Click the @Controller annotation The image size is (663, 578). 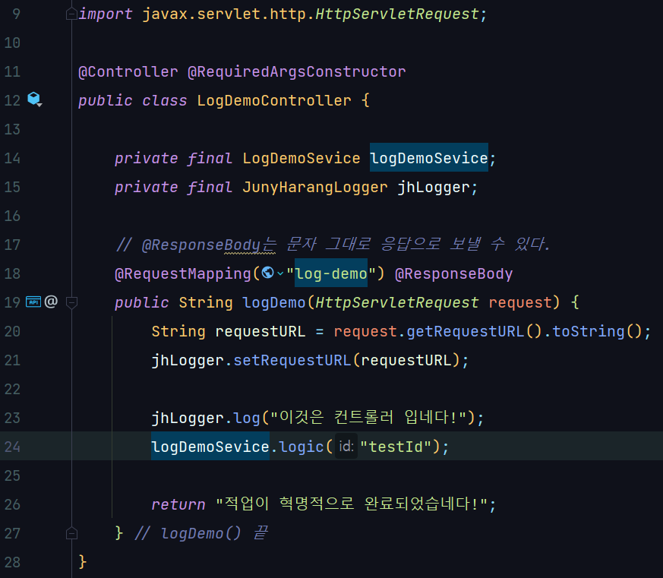coord(128,71)
